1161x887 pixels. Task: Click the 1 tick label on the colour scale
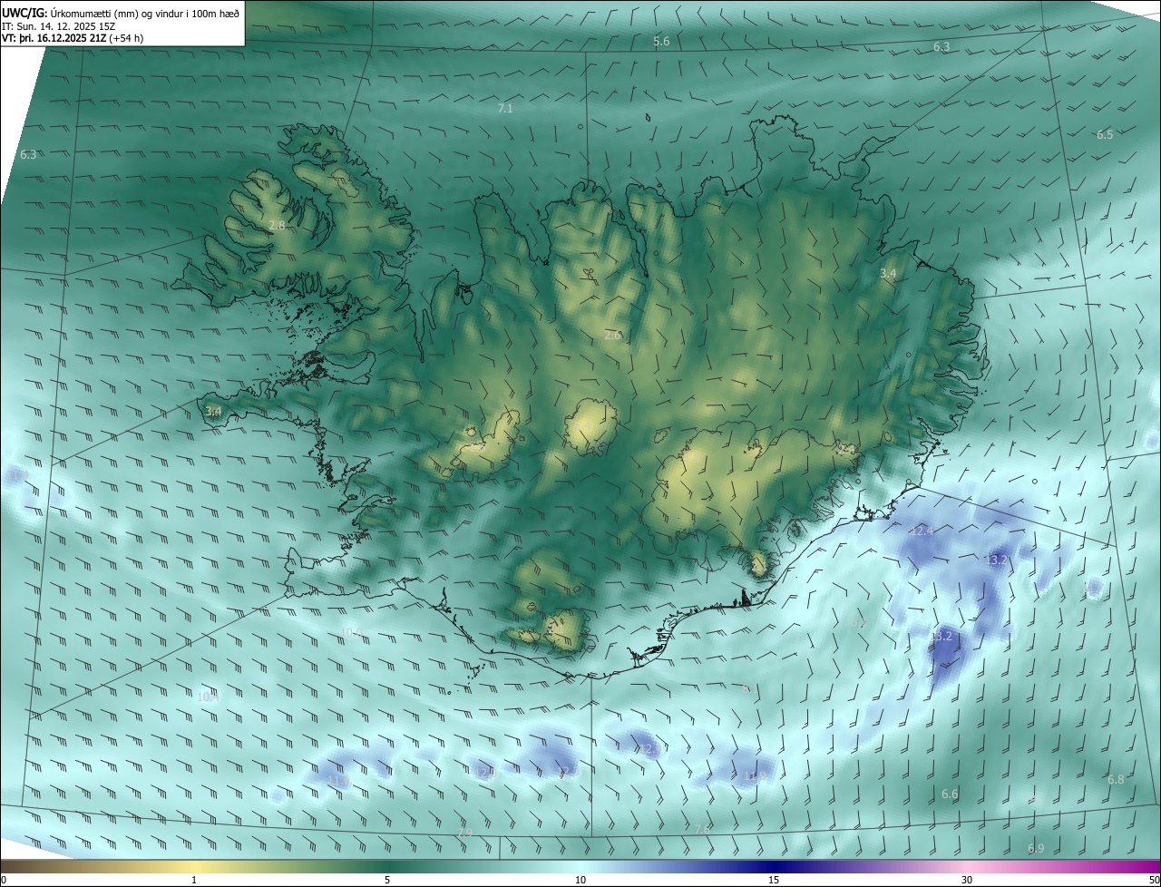point(194,881)
